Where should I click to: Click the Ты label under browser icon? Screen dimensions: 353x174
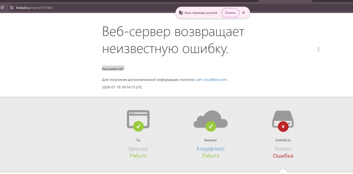pos(138,140)
